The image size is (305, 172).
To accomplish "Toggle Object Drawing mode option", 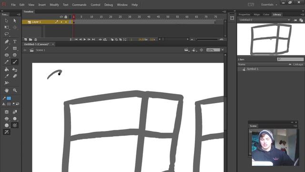I will [x=6, y=112].
